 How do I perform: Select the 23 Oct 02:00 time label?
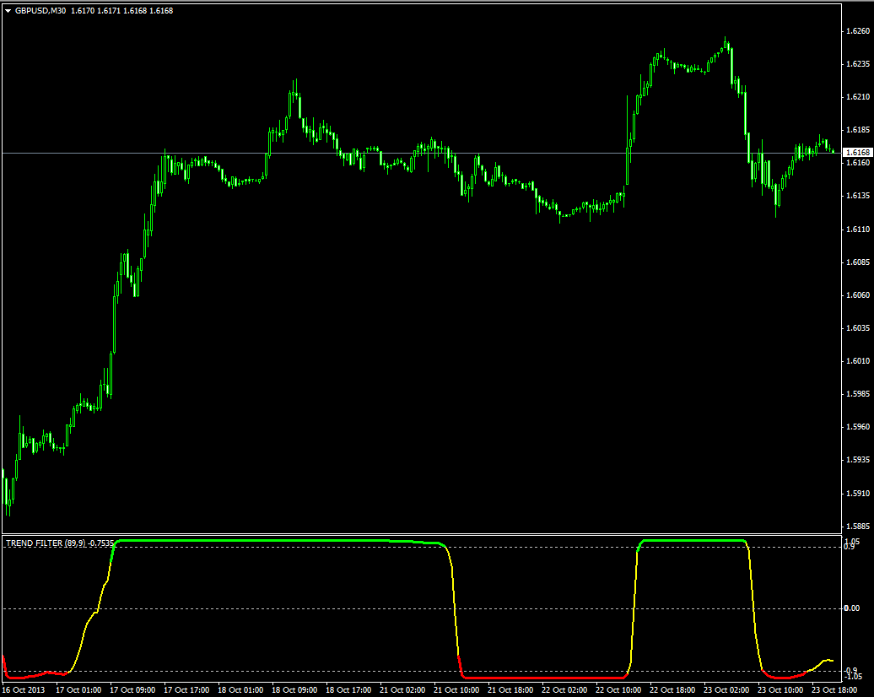pos(727,689)
